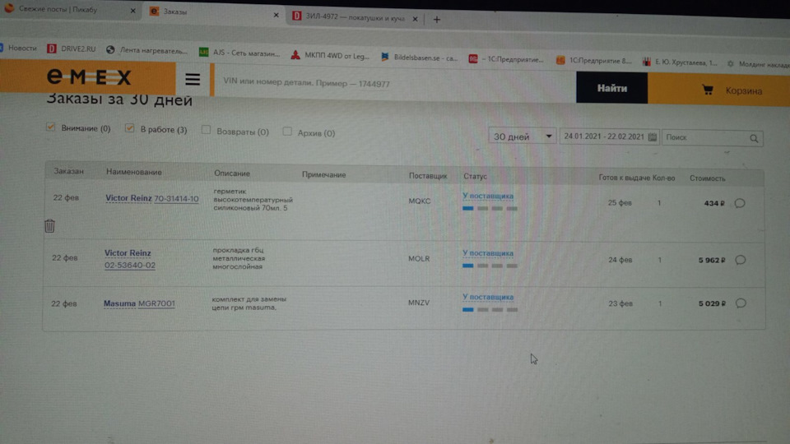The width and height of the screenshot is (790, 444).
Task: Click the Поставщик column header
Action: (428, 176)
